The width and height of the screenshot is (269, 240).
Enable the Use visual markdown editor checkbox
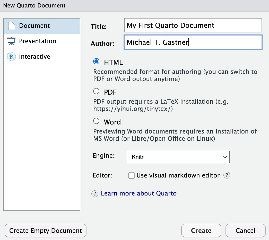pos(132,175)
